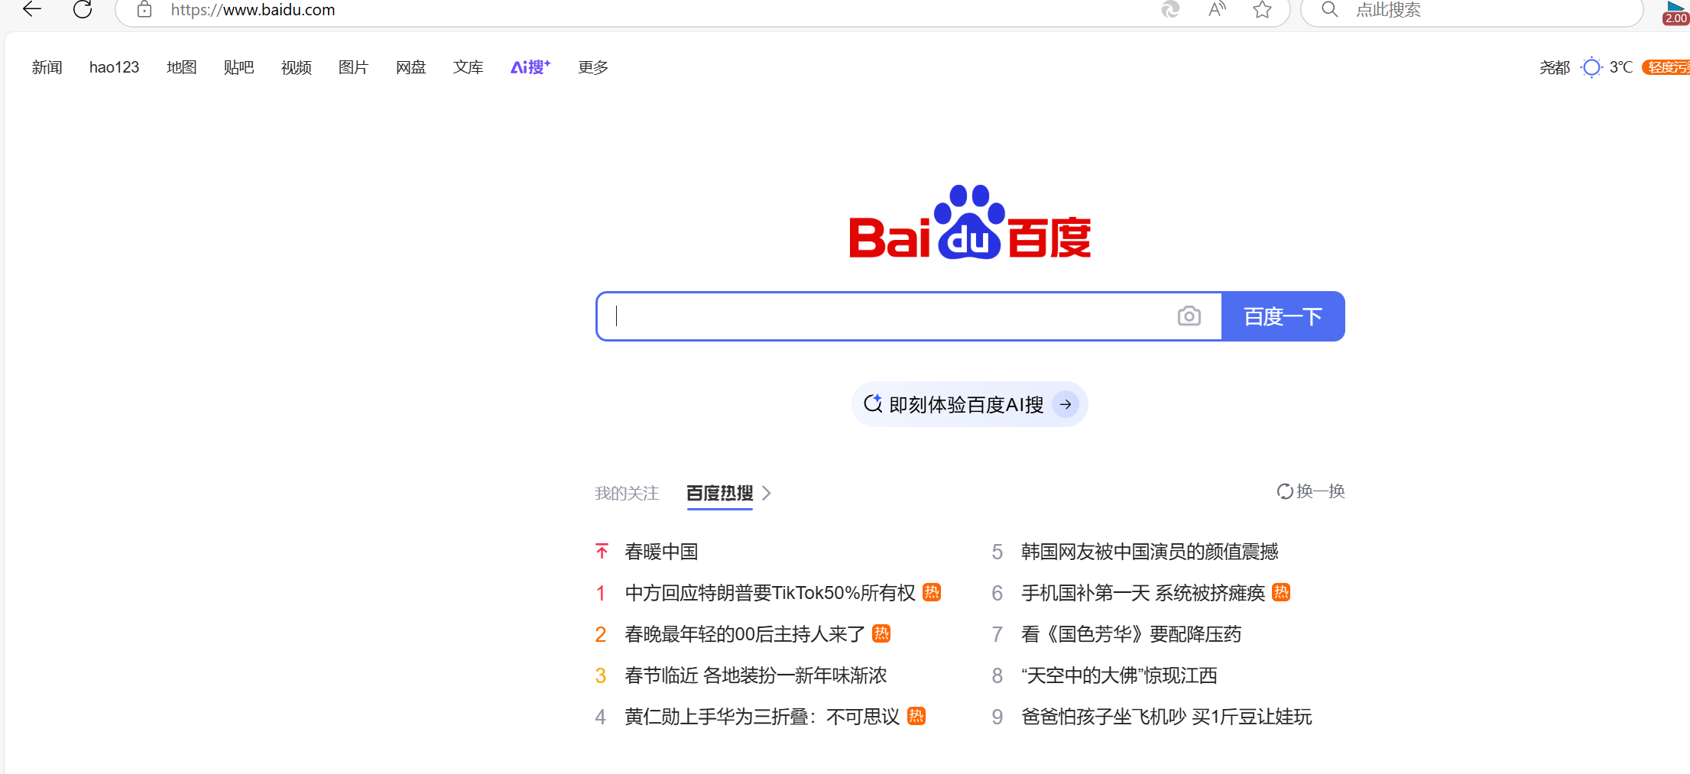The width and height of the screenshot is (1690, 774).
Task: Open 韩国网友被中国演员的颜值震撼 headline
Action: click(1150, 551)
